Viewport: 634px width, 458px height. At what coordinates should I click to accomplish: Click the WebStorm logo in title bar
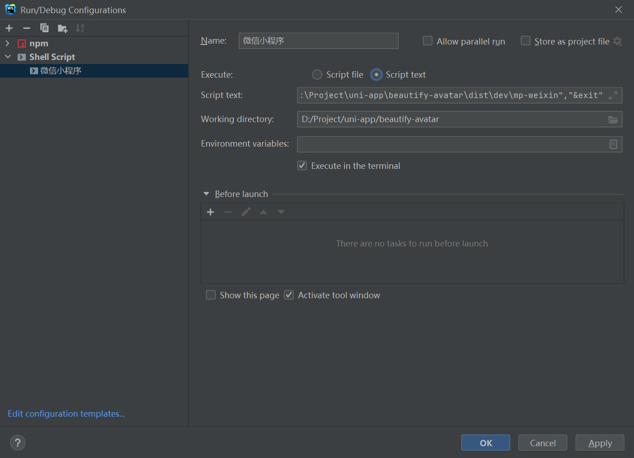(x=10, y=10)
